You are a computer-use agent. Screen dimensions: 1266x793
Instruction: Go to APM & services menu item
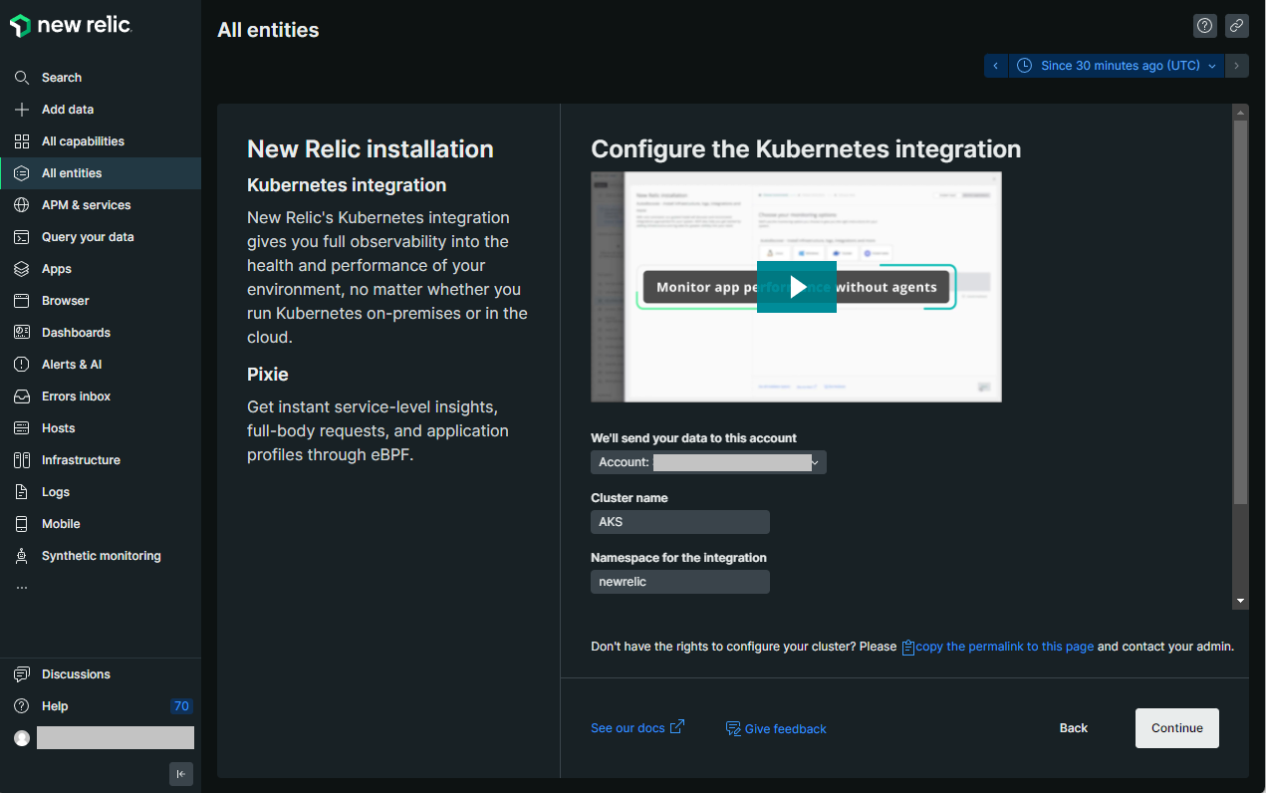86,205
